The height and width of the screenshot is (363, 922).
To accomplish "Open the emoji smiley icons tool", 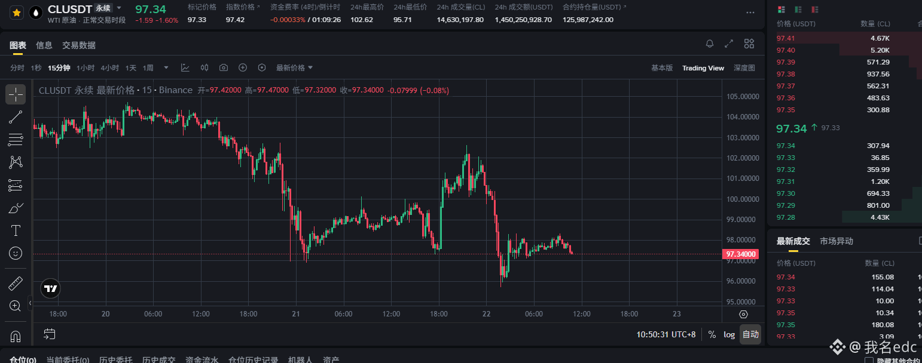I will [x=16, y=253].
